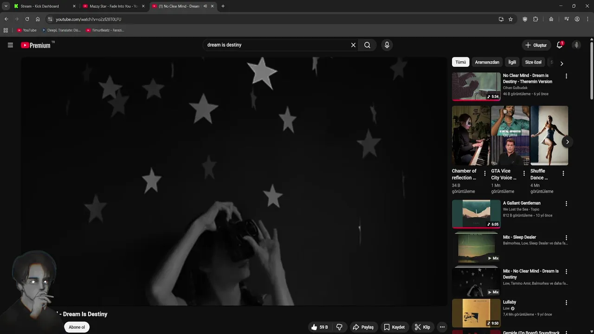Select the Aramanızdan filter chip

[x=487, y=62]
